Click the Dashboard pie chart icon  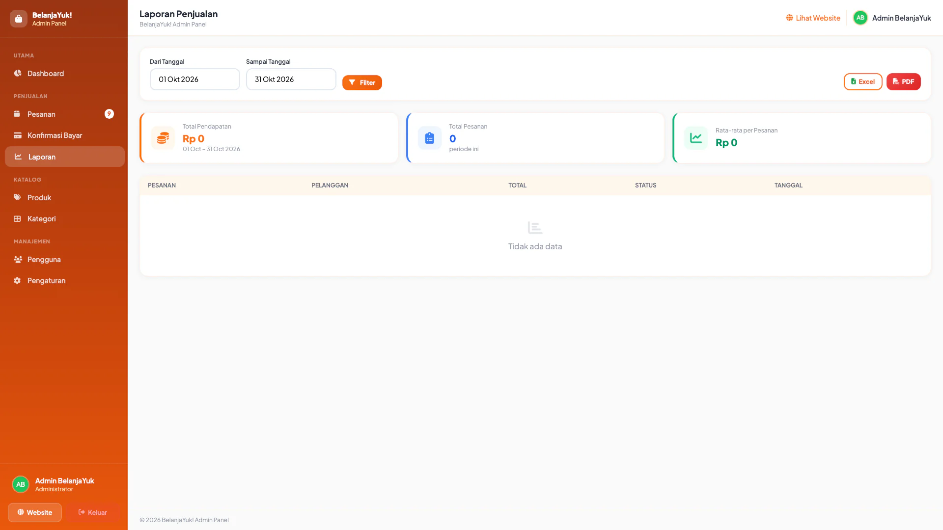click(18, 73)
